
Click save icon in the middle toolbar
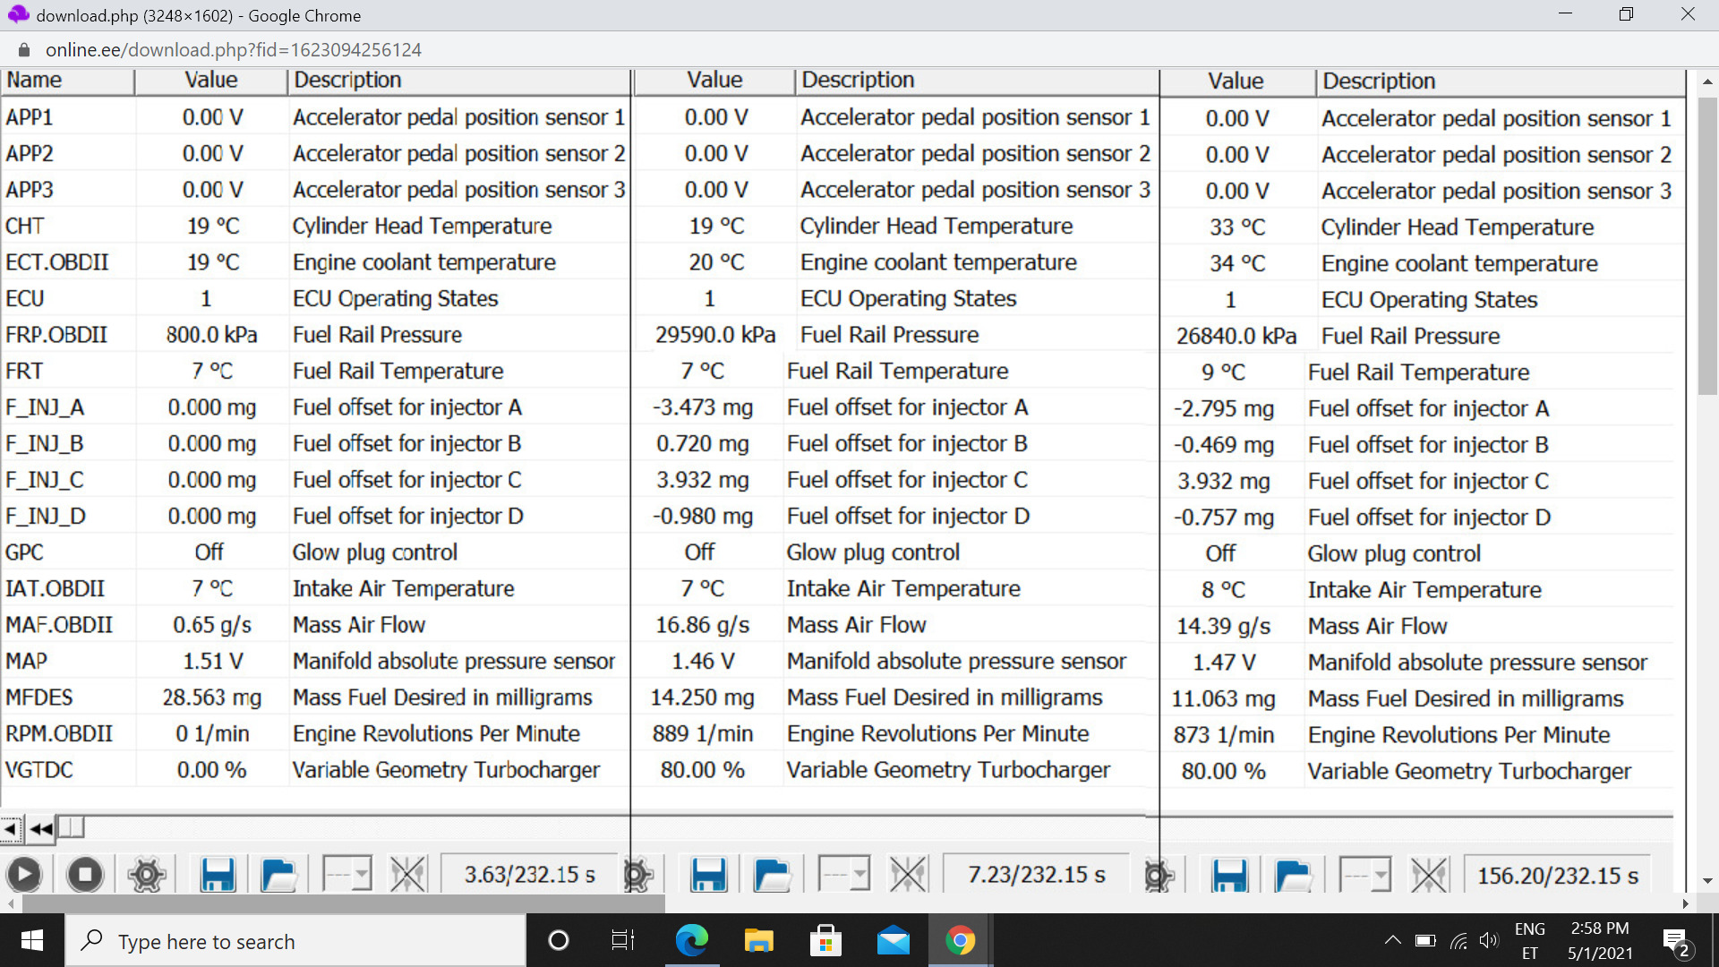[x=708, y=875]
